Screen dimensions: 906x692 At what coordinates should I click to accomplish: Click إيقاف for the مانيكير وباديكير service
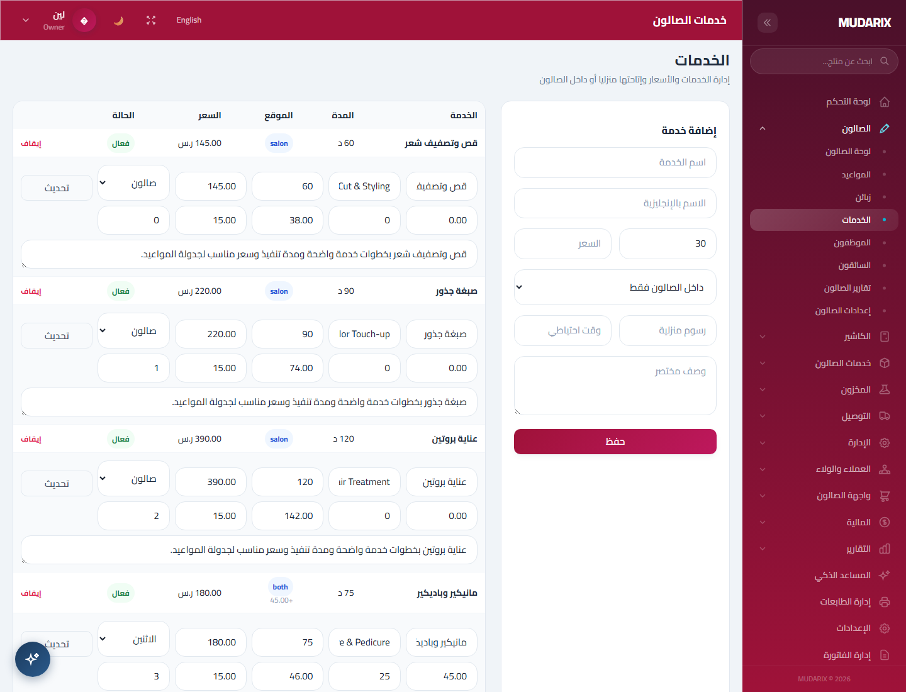(x=31, y=593)
